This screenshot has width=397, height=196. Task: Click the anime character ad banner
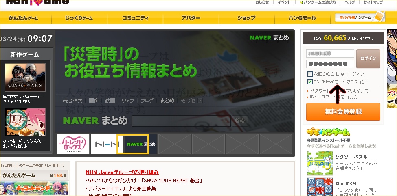[x=392, y=69]
